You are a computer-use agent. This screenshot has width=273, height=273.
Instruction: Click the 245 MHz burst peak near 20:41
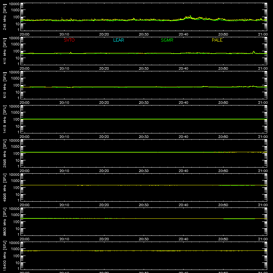[190, 16]
